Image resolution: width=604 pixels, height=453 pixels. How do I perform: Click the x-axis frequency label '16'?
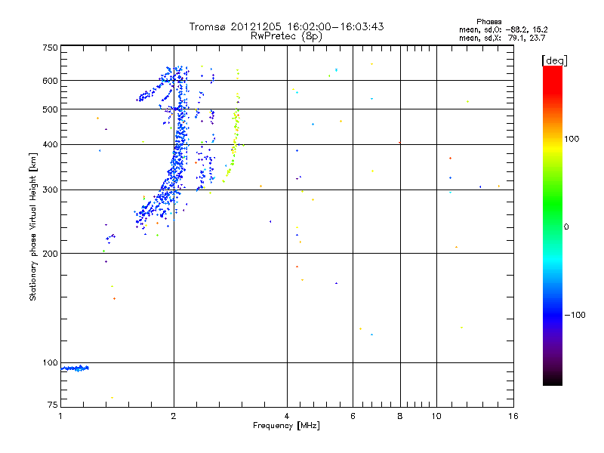[513, 416]
